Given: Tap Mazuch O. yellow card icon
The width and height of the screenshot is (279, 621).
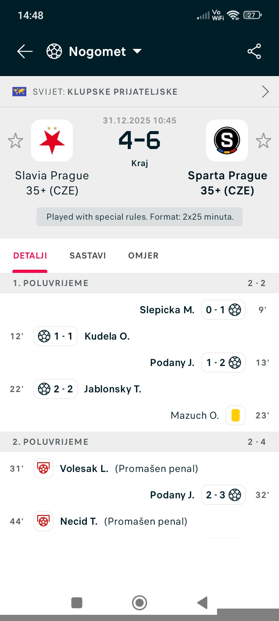Looking at the screenshot, I should tap(236, 415).
